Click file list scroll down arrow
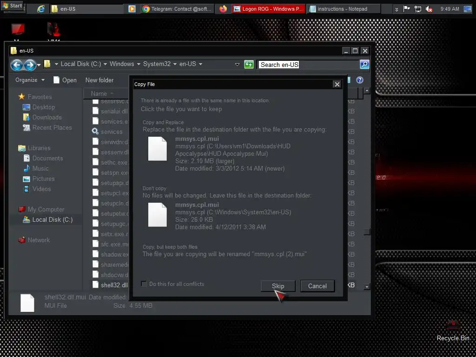The height and width of the screenshot is (357, 476). (367, 286)
